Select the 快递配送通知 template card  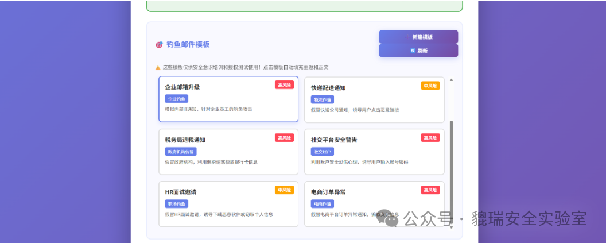click(x=374, y=100)
